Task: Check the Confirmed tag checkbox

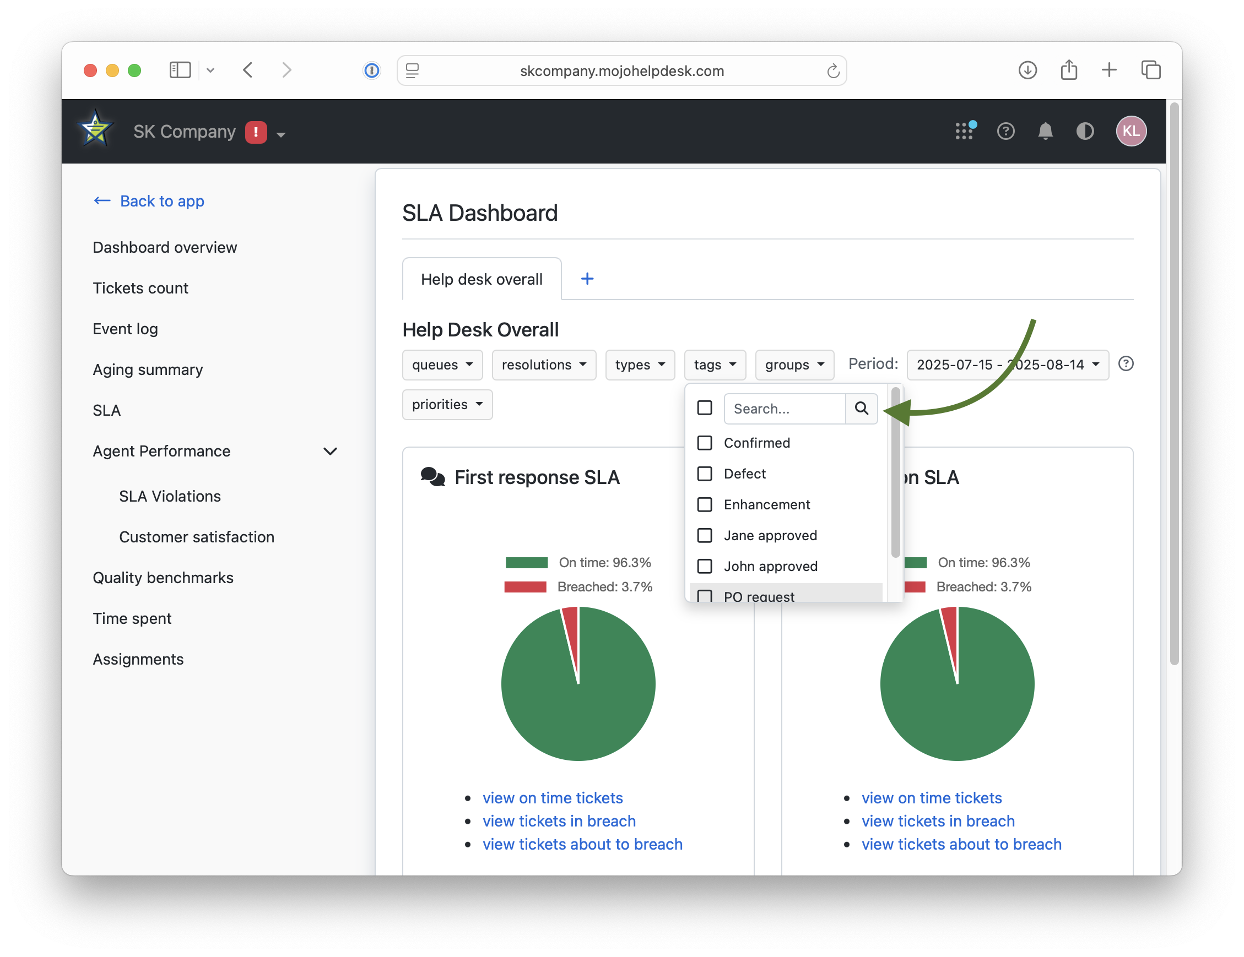Action: (705, 443)
